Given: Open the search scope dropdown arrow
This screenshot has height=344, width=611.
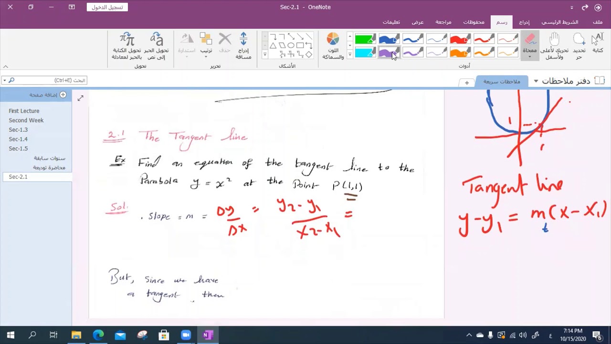Looking at the screenshot, I should click(x=4, y=80).
